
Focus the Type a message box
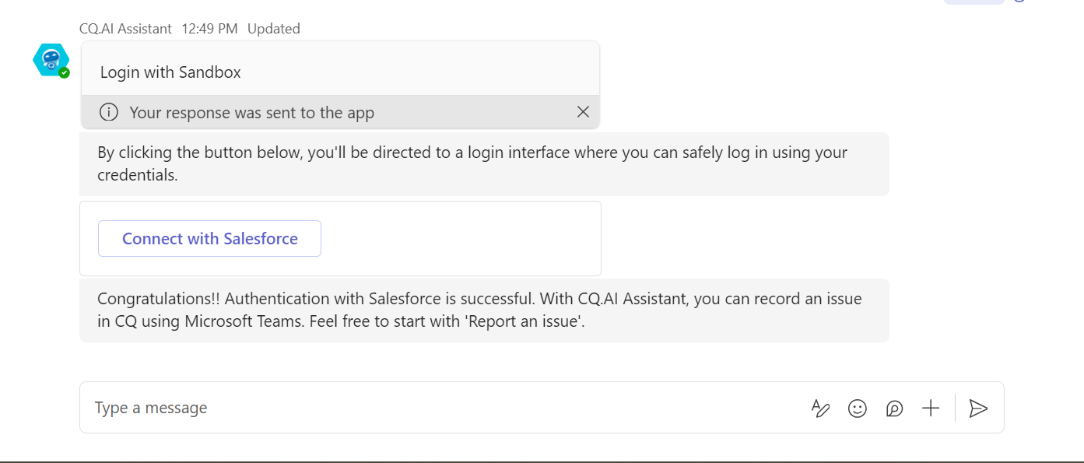point(436,408)
